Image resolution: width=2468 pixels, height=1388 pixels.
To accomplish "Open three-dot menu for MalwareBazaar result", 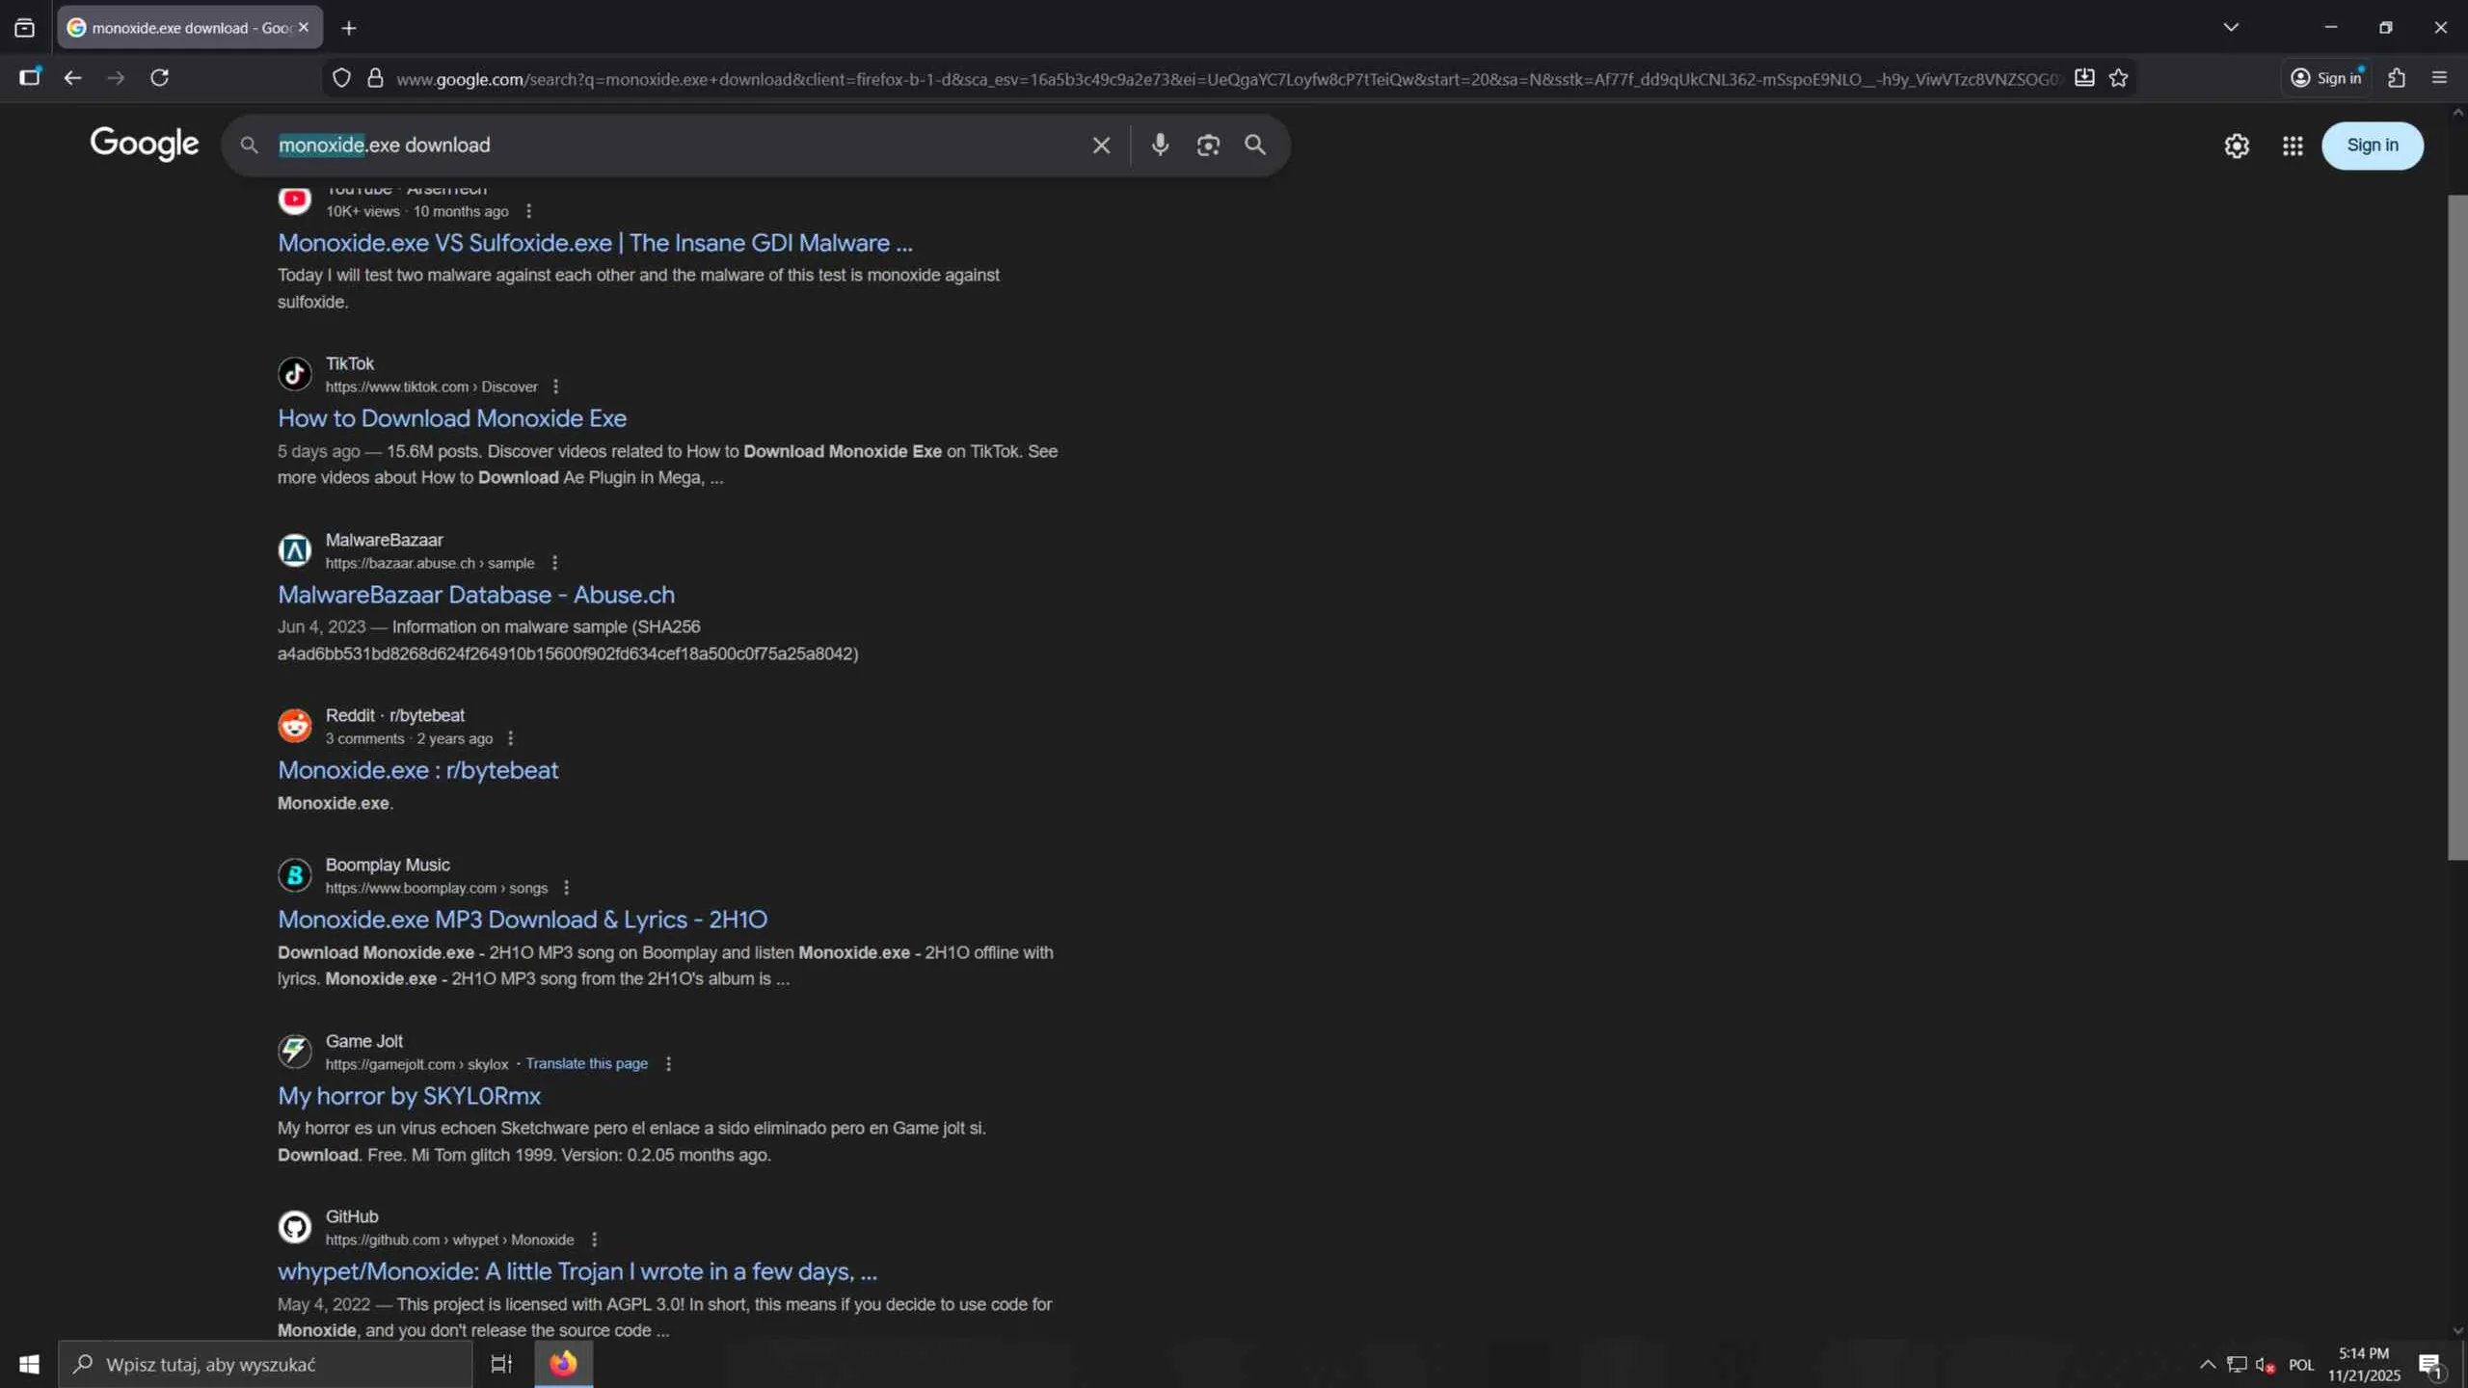I will pyautogui.click(x=554, y=563).
